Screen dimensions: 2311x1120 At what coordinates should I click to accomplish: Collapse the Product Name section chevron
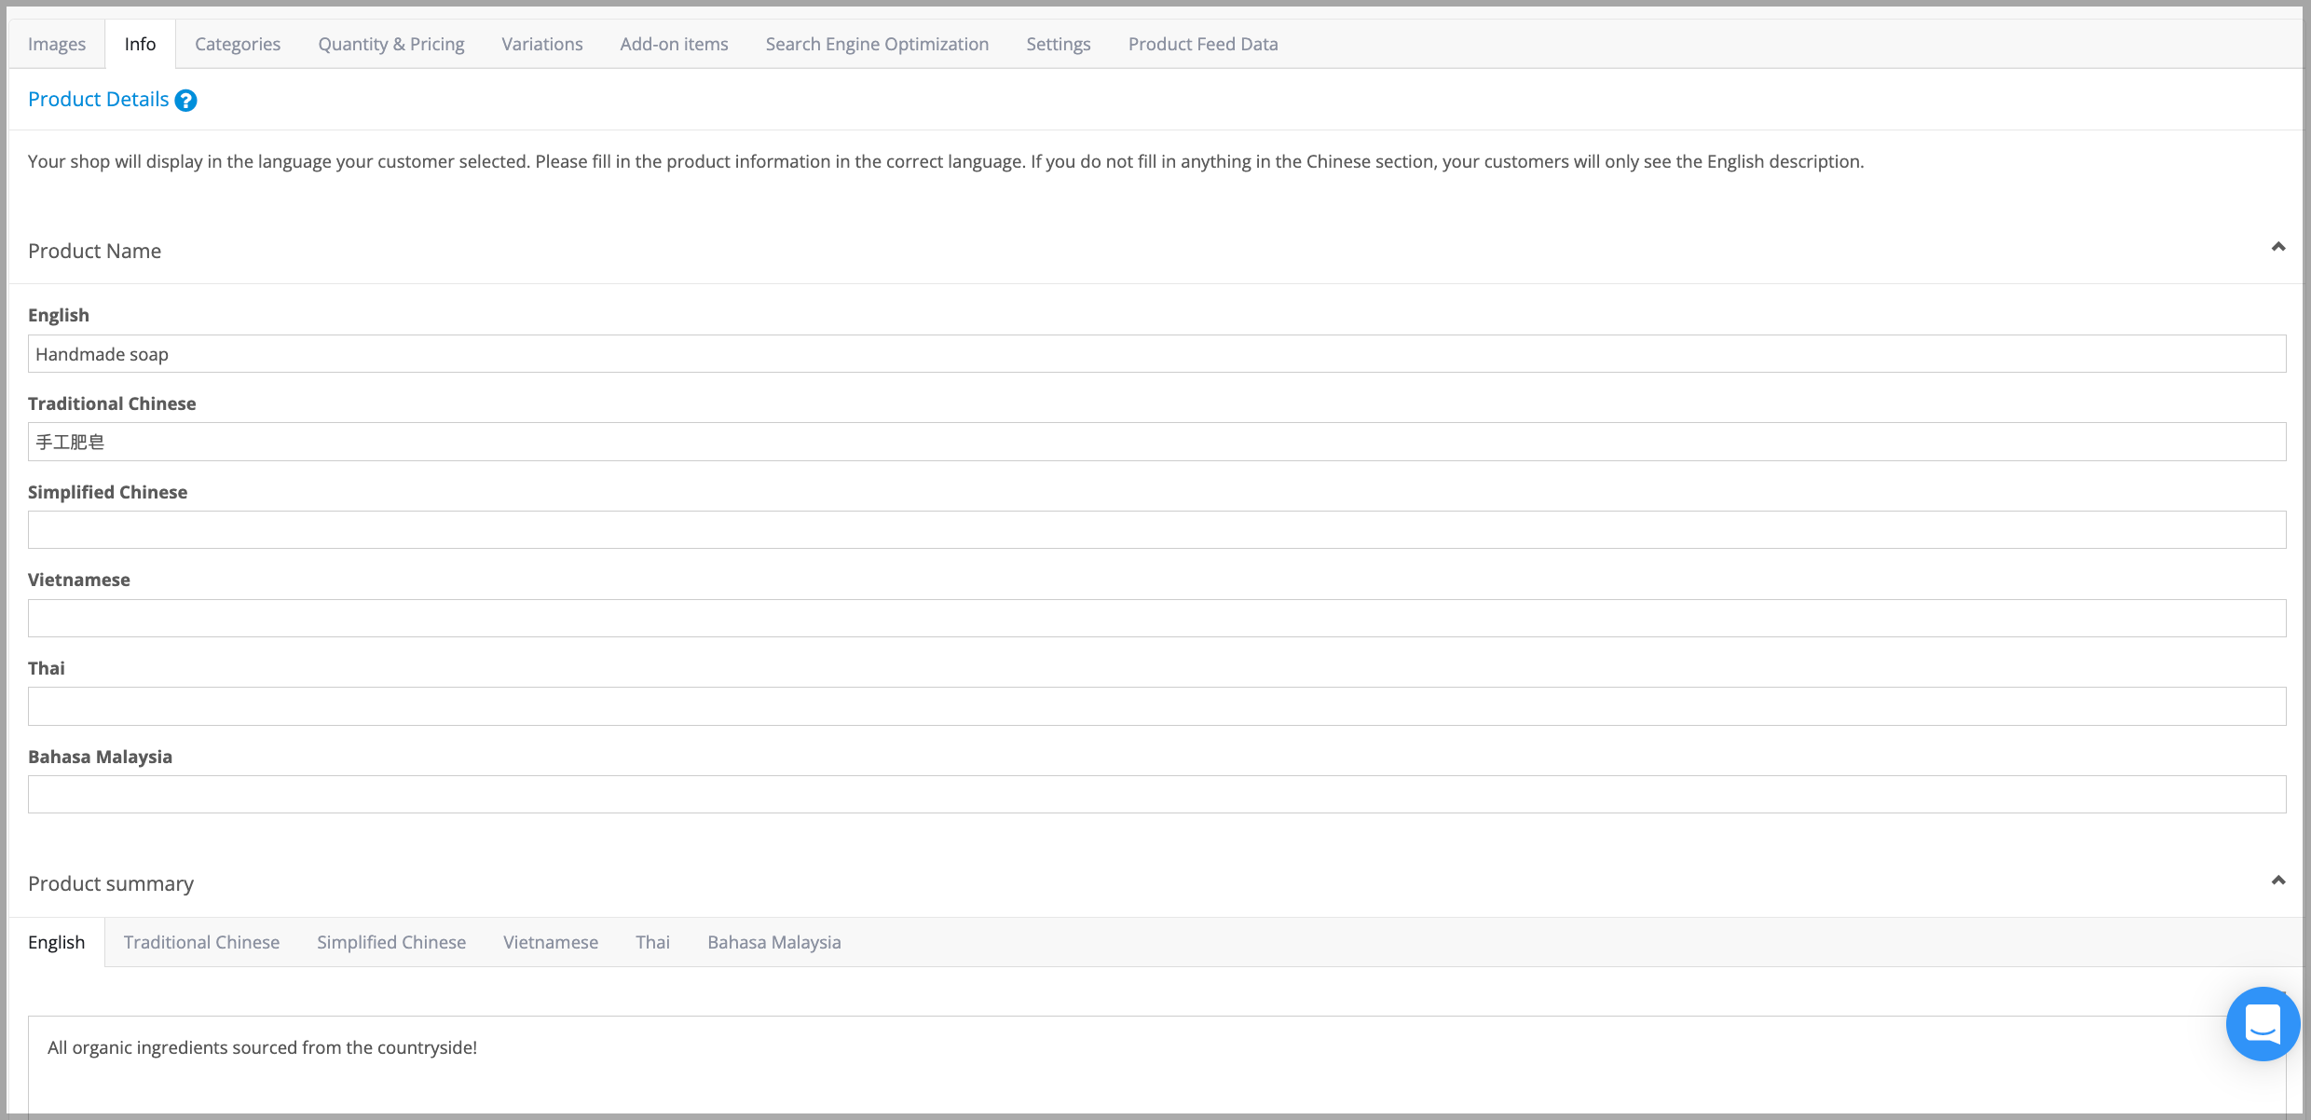(x=2277, y=247)
